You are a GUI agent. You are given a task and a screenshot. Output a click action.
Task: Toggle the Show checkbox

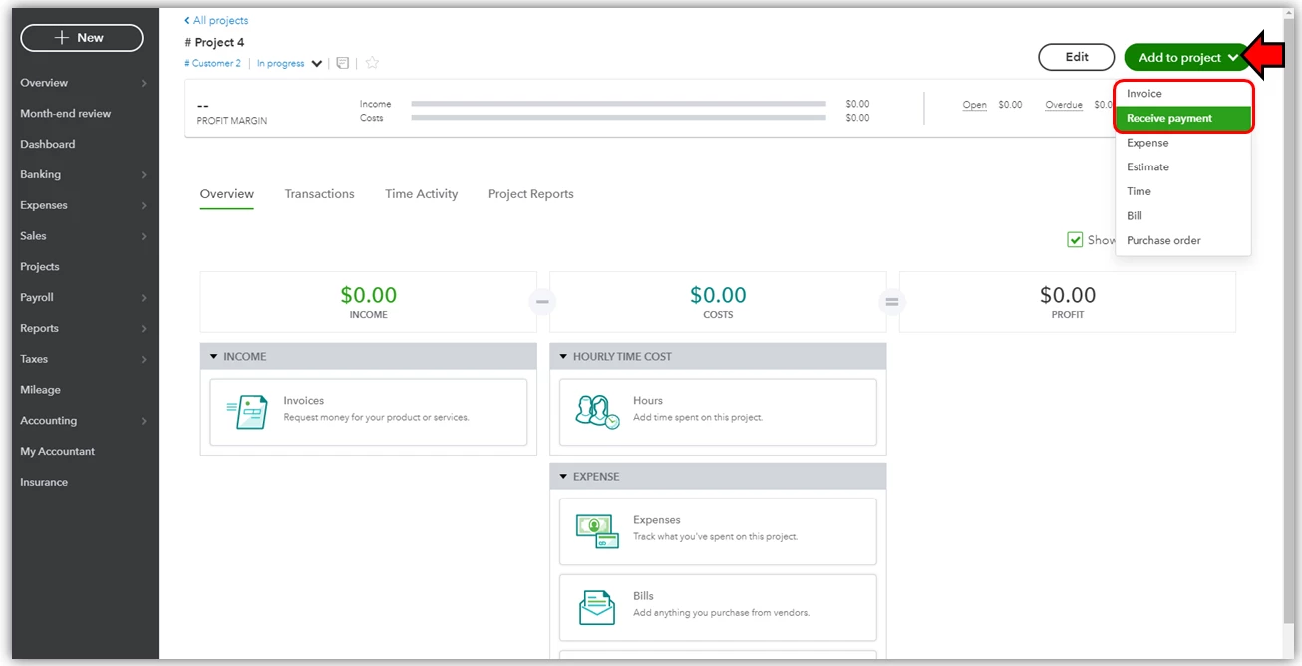(x=1075, y=239)
